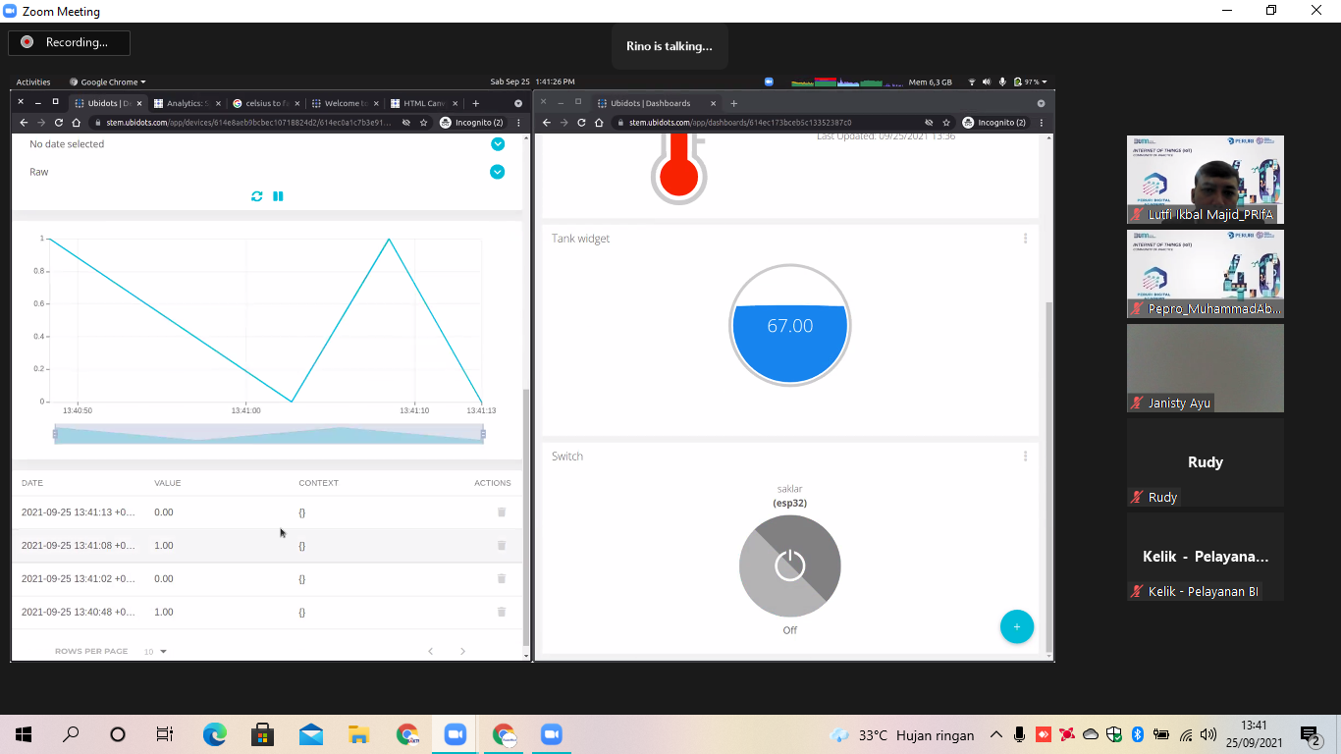1341x754 pixels.
Task: Delete the 13:40:48 data row
Action: tap(502, 612)
